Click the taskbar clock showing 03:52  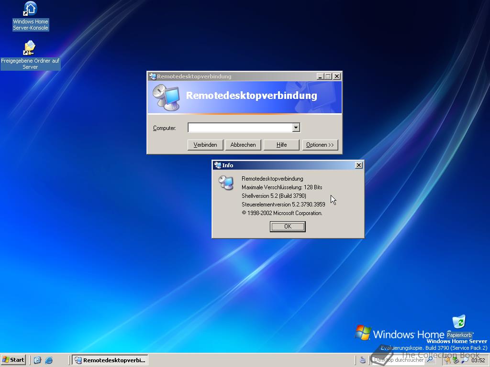point(478,360)
